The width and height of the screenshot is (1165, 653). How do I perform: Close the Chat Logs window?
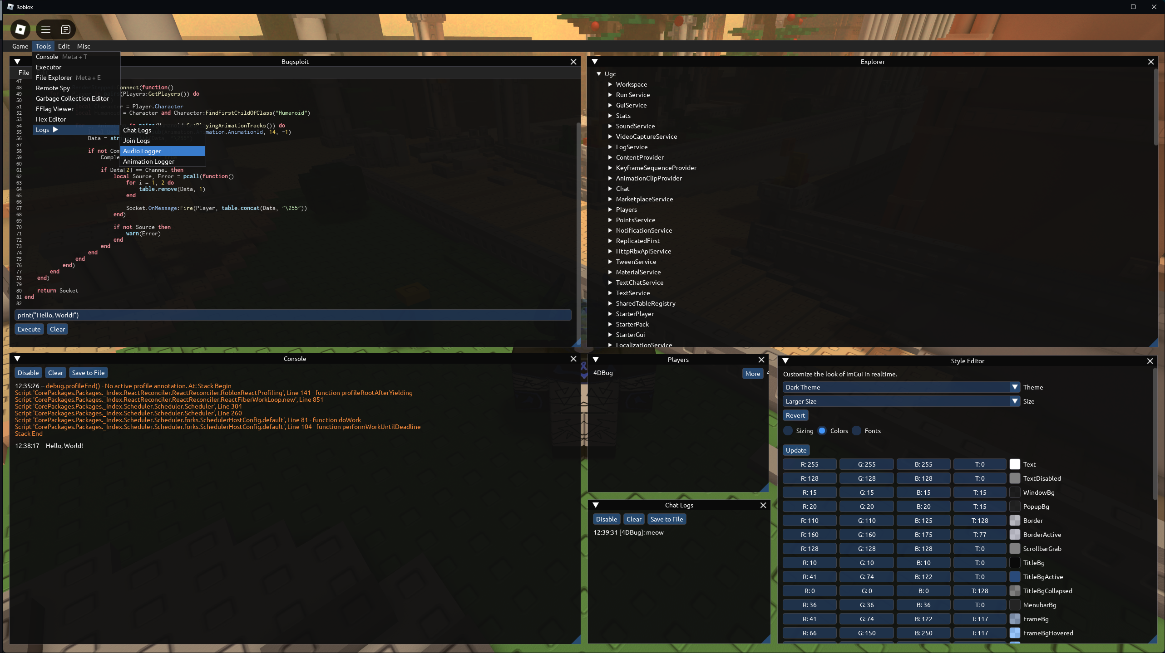763,505
